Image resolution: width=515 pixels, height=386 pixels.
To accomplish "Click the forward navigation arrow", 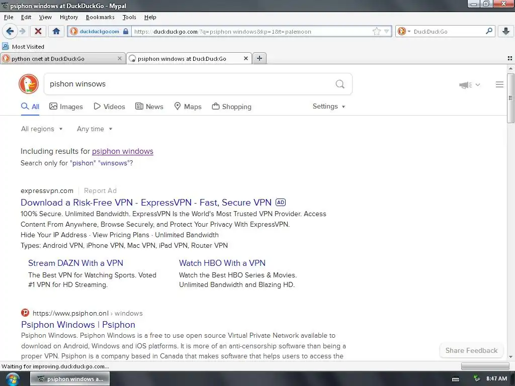I will (22, 31).
